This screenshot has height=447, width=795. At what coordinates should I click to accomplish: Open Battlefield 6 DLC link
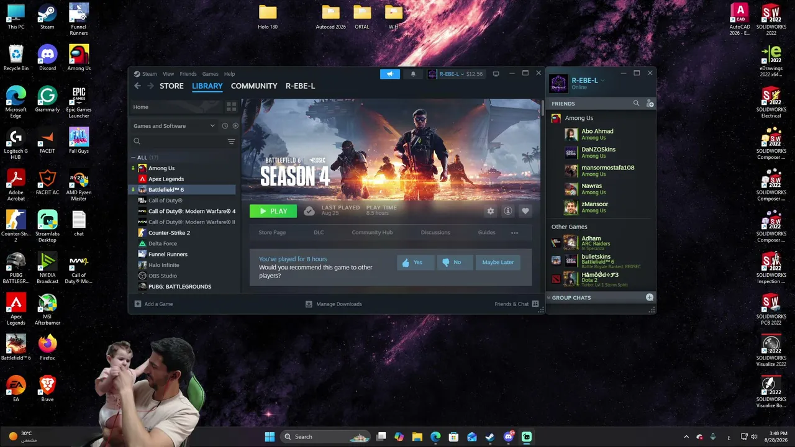319,233
